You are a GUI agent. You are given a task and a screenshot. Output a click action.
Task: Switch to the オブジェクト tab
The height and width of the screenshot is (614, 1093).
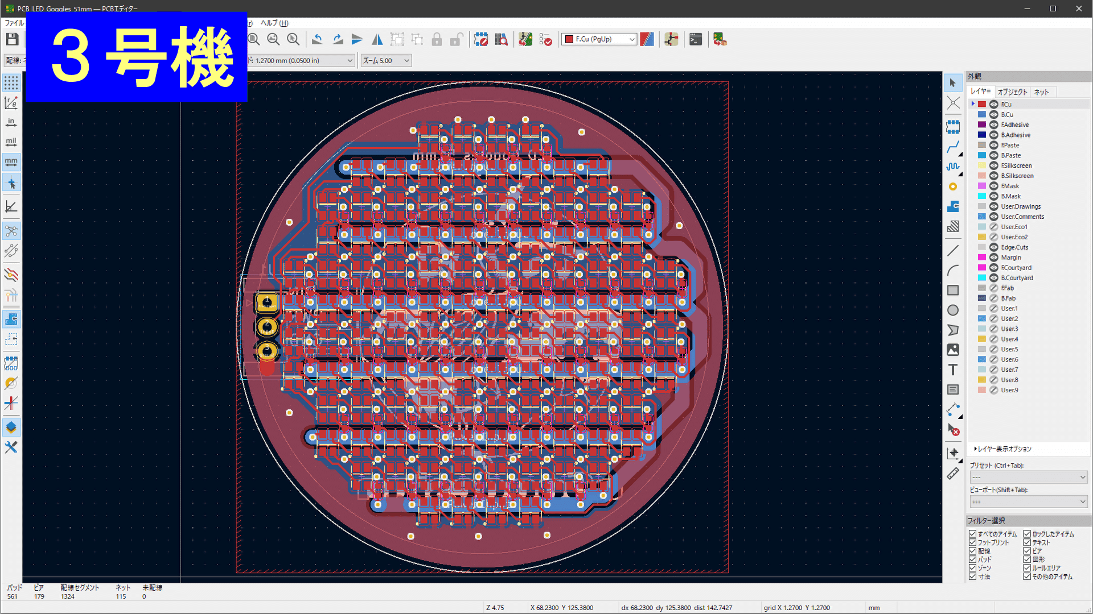[x=1012, y=92]
